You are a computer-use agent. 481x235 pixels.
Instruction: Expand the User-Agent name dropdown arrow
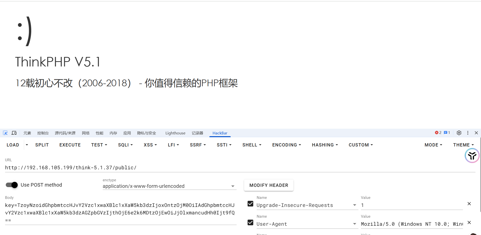pyautogui.click(x=354, y=224)
